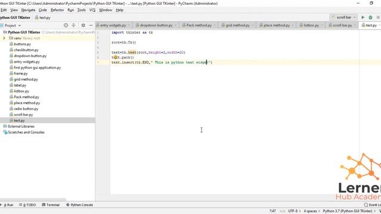Select dropdown button.py in project tree
This screenshot has height=214, width=381.
(30, 56)
